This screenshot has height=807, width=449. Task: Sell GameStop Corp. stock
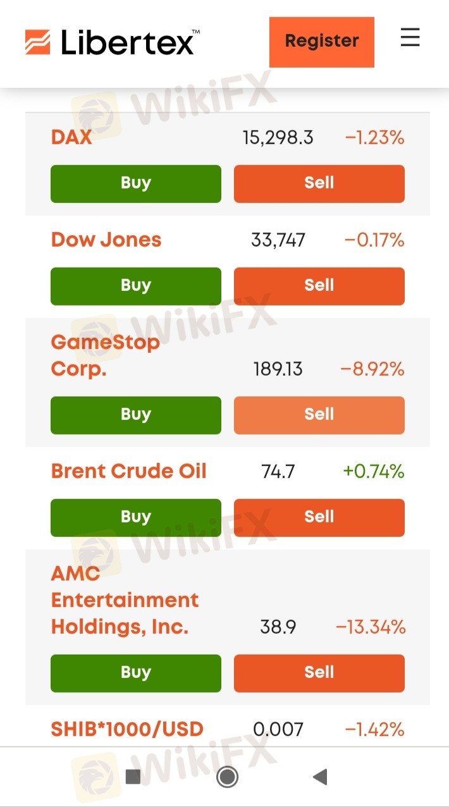[319, 415]
